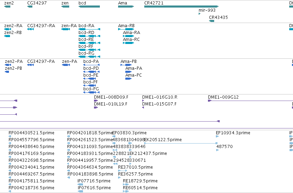Click the zen-RA transcript label
Screen dimensions: 293x193
coord(69,25)
